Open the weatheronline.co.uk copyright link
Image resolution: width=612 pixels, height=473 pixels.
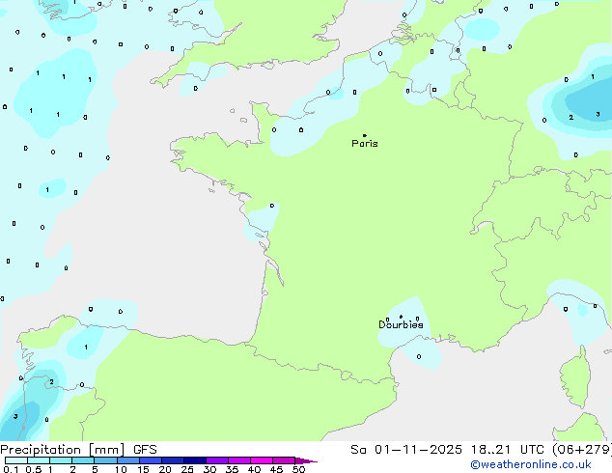pos(531,464)
